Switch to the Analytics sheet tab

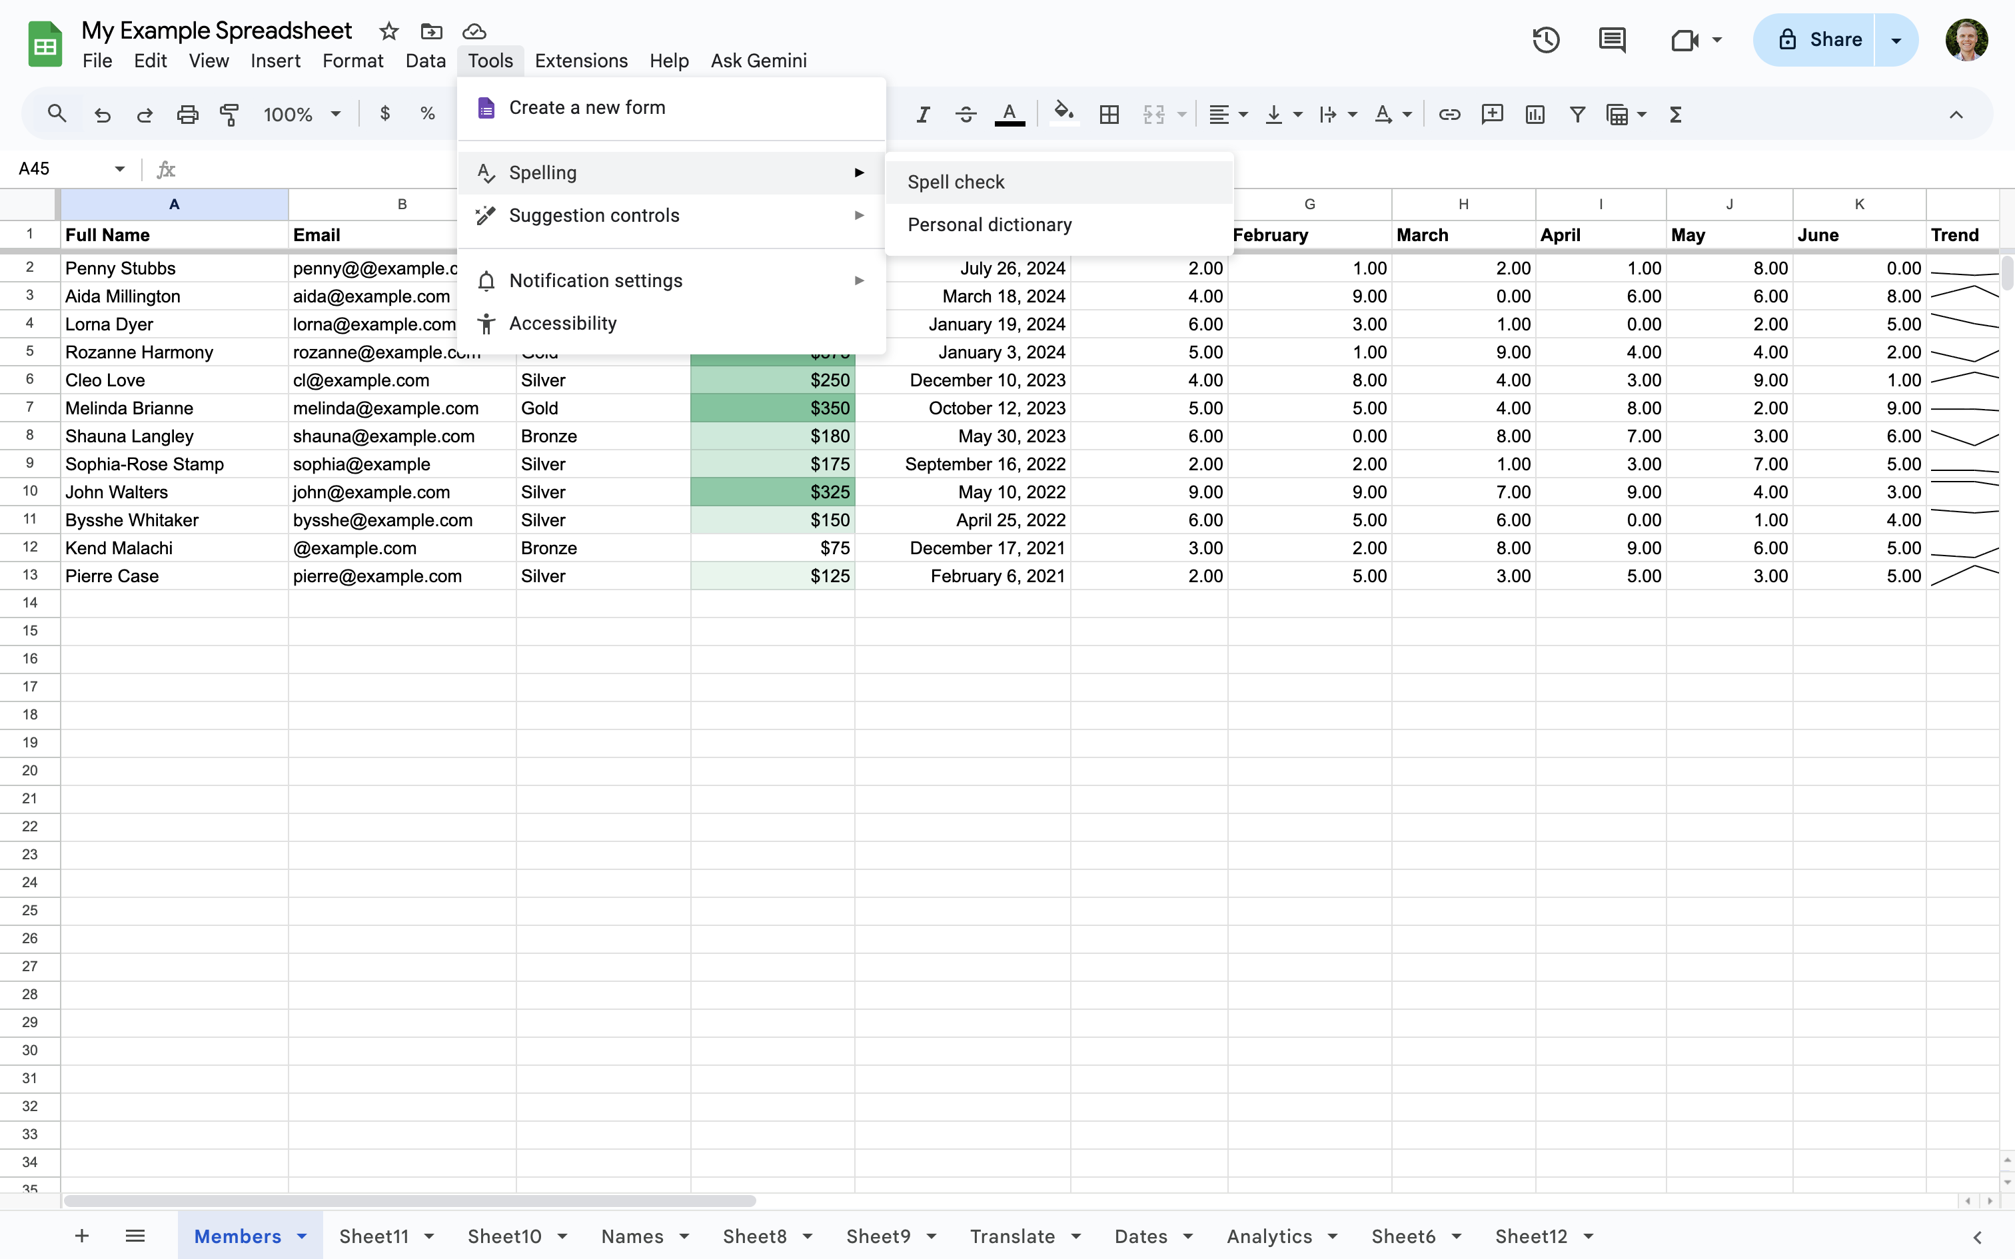coord(1270,1236)
